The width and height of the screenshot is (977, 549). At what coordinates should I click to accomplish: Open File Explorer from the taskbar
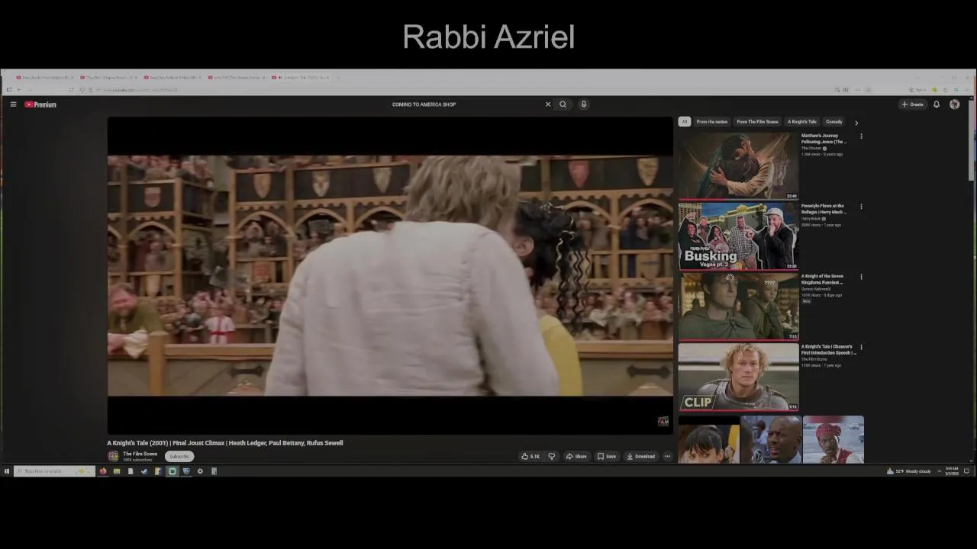[117, 471]
